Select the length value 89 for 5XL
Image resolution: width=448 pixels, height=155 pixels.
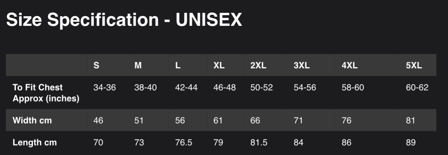[411, 142]
